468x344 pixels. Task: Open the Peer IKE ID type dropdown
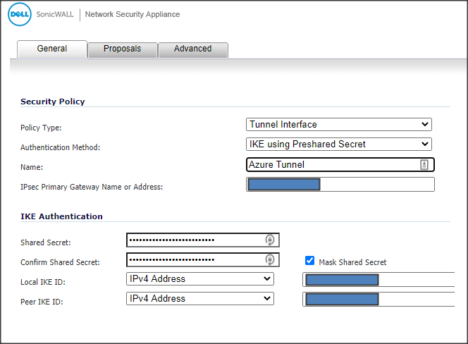(199, 299)
